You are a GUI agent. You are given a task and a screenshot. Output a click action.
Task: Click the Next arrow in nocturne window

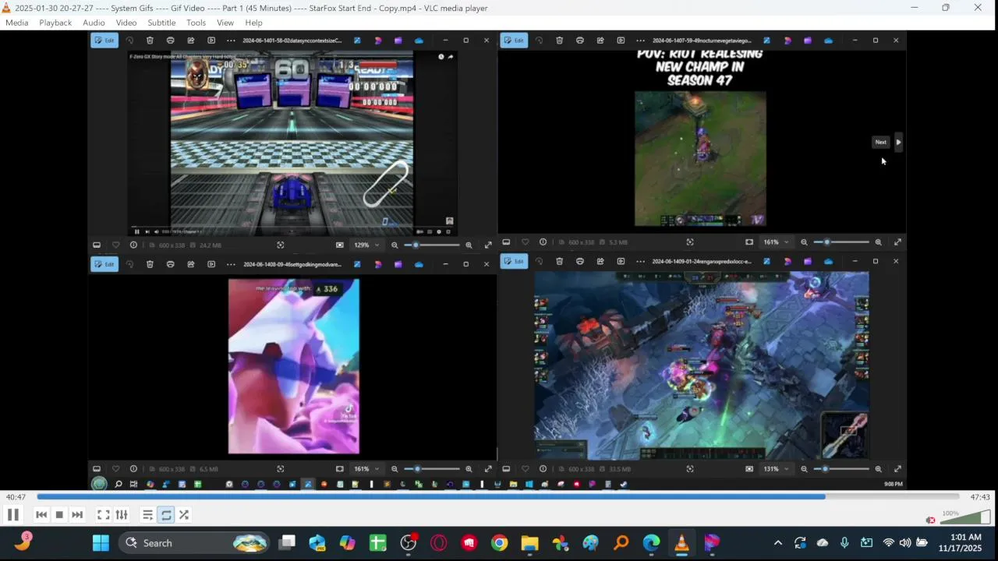pos(898,142)
